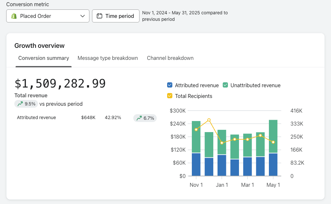Click the total revenue amount $1,509,282.99

pos(60,84)
